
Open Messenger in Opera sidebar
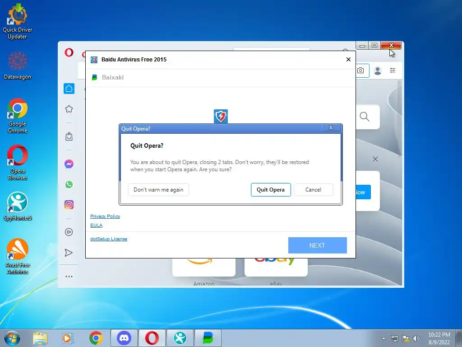click(x=69, y=164)
